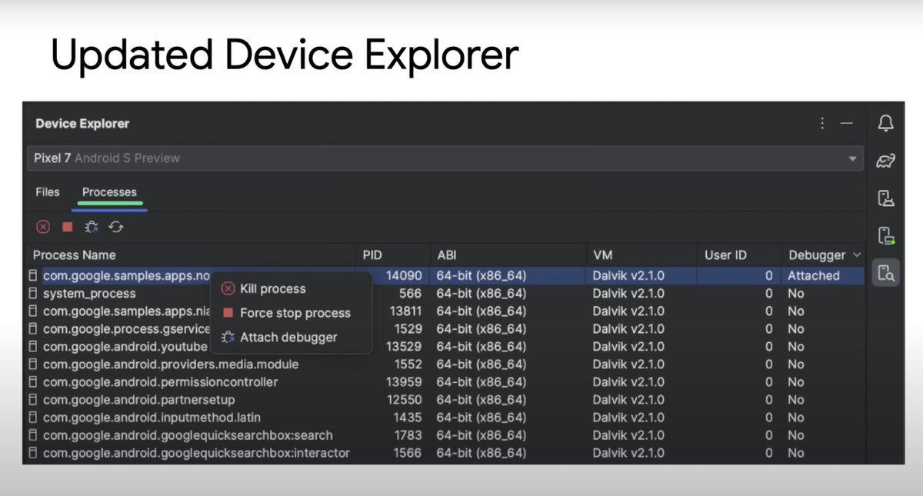Image resolution: width=923 pixels, height=496 pixels.
Task: Click process icon beside com.google.process.gservice
Action: pyautogui.click(x=33, y=328)
